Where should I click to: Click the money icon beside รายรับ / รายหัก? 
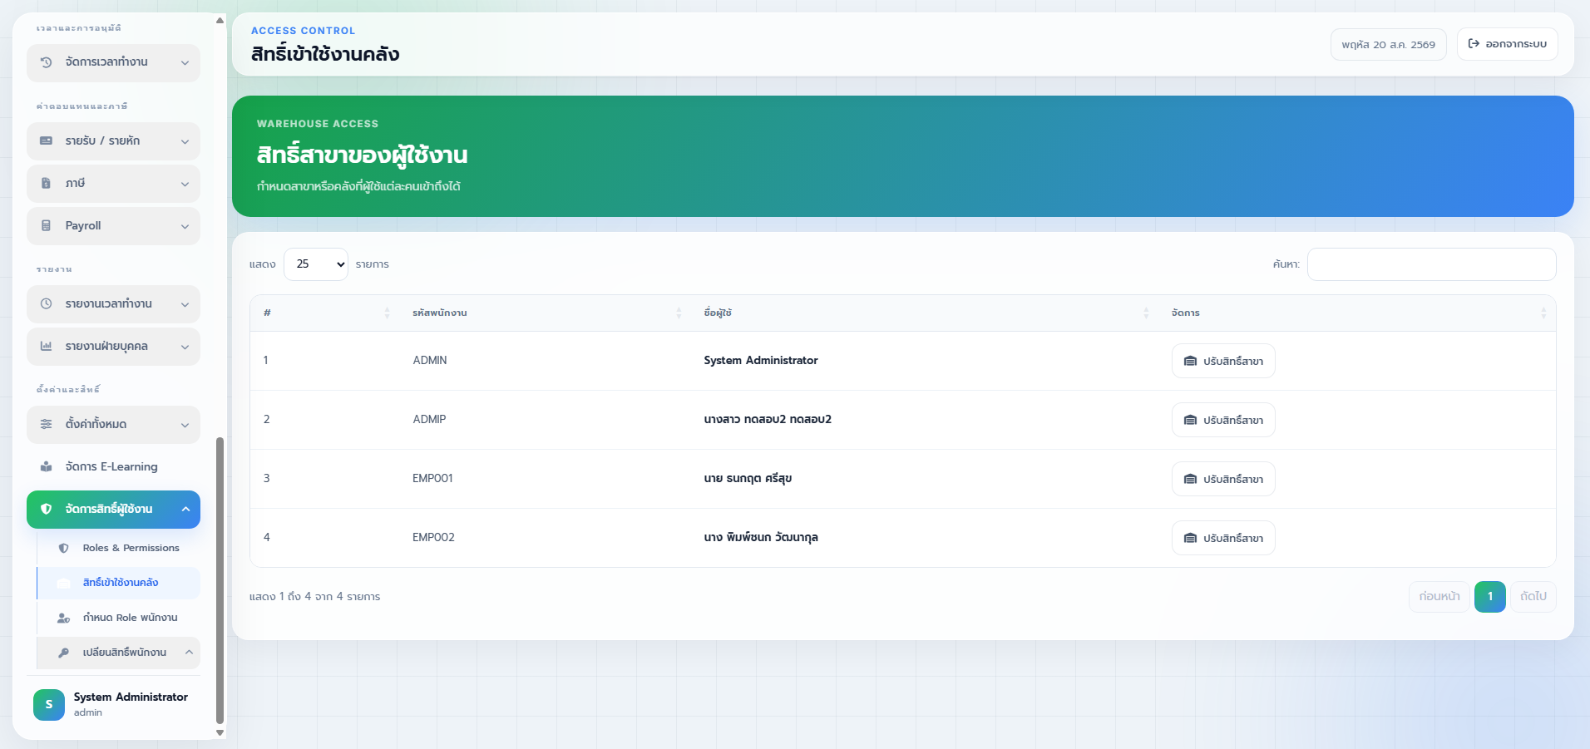coord(47,141)
